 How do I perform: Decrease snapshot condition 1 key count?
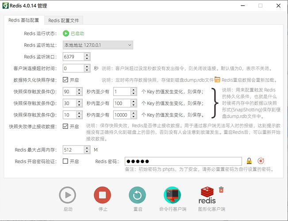(x=134, y=93)
